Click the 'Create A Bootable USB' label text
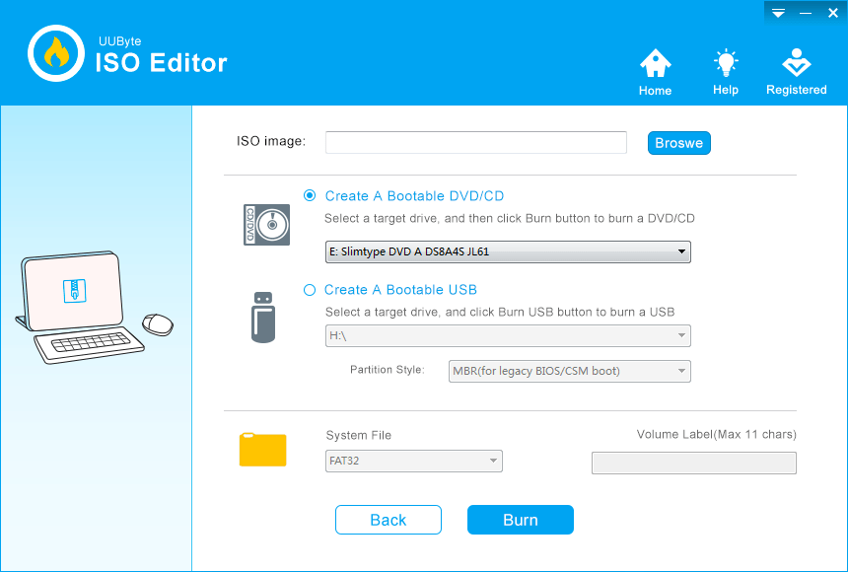The height and width of the screenshot is (572, 848). point(400,290)
